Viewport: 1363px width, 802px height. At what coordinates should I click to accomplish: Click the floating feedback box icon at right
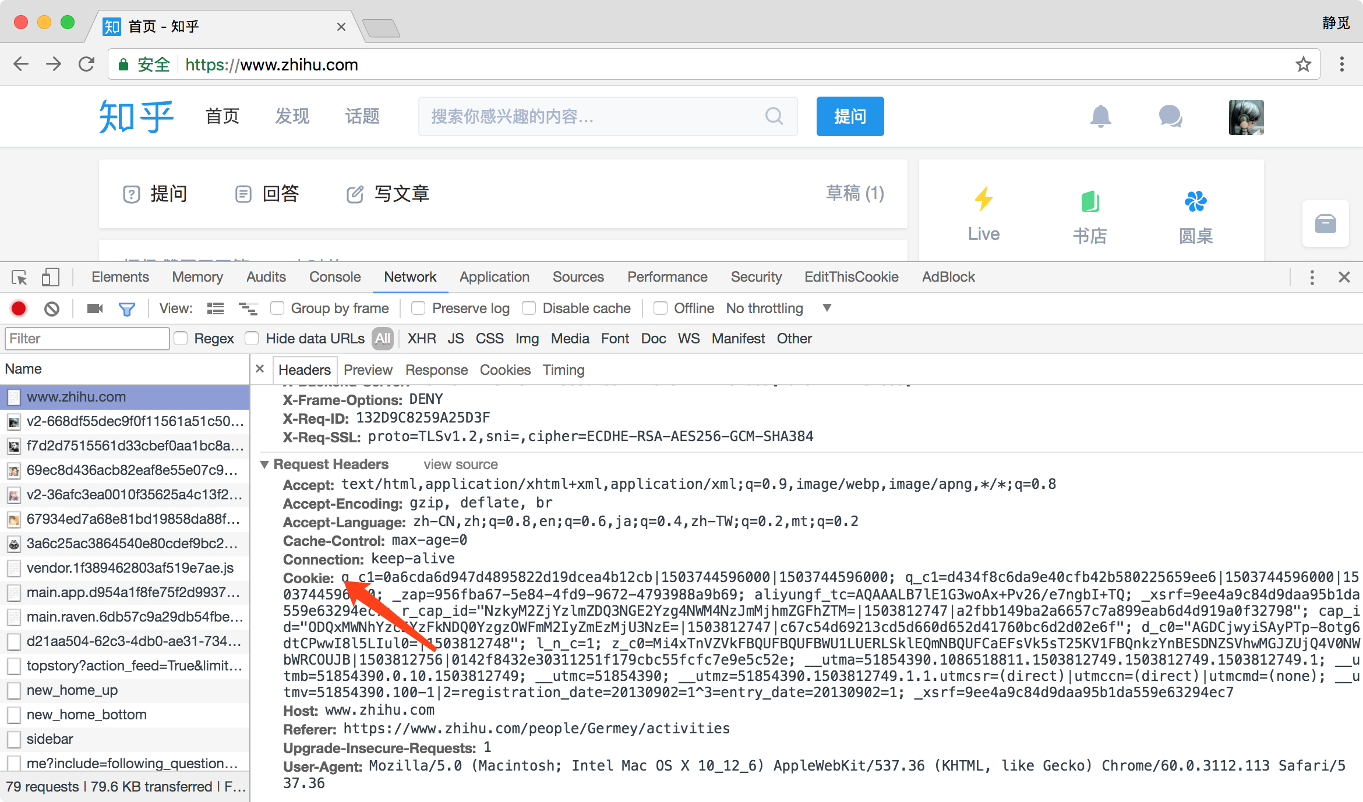1326,223
